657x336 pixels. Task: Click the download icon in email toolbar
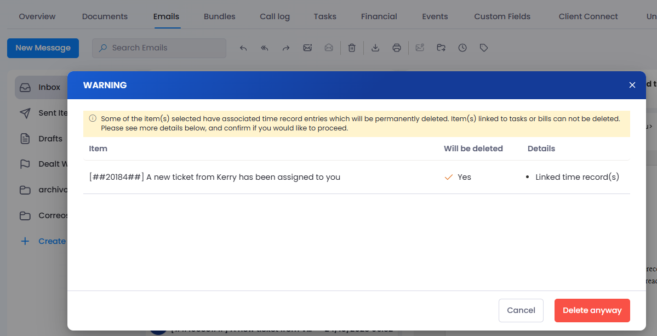pos(375,48)
